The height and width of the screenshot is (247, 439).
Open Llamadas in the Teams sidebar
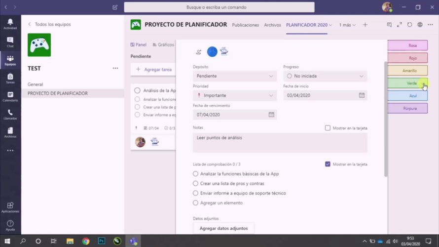pos(10,115)
